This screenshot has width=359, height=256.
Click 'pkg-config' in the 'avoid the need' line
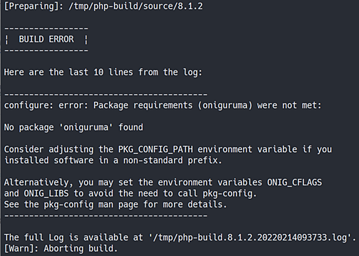[x=230, y=193]
